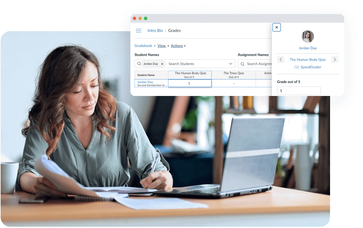Click Jordan Day's avatar photo
The image size is (363, 228).
tap(307, 37)
